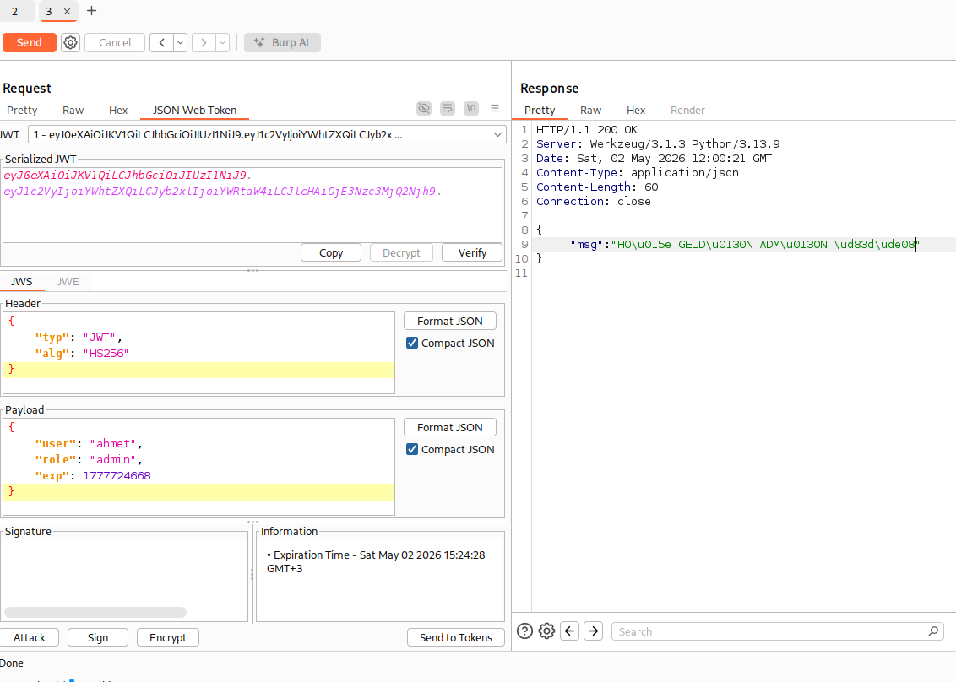This screenshot has height=682, width=956.
Task: Open the JWT Attack menu
Action: 30,638
